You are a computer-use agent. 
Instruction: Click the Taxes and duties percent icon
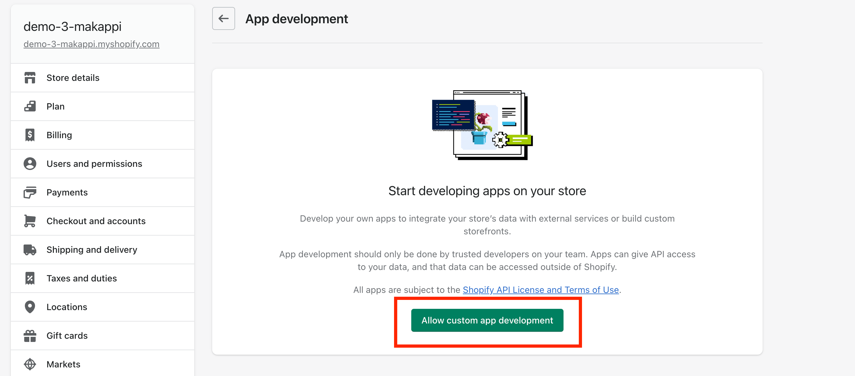30,278
